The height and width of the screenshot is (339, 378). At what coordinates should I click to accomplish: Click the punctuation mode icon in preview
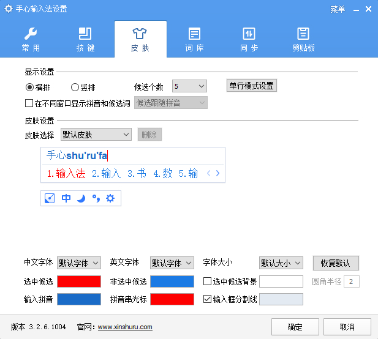click(96, 198)
